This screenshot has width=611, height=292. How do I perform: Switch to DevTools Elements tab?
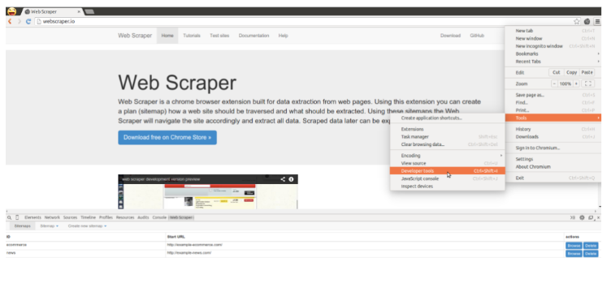(32, 217)
